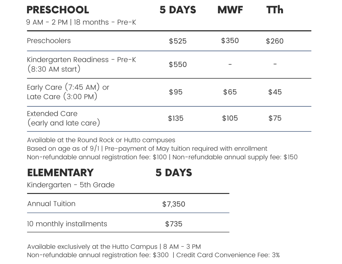This screenshot has height=264, width=342.
Task: Click the PRESCHOOL heading
Action: 57,10
